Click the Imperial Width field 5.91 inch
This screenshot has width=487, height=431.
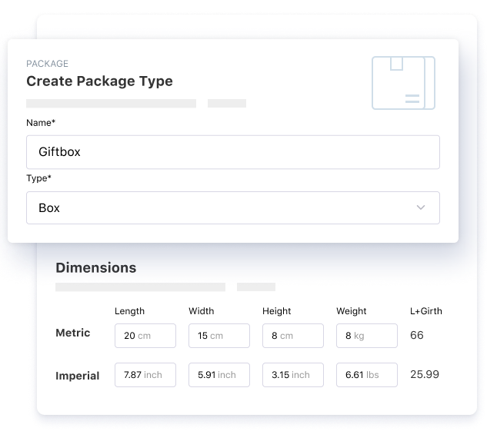tap(219, 375)
